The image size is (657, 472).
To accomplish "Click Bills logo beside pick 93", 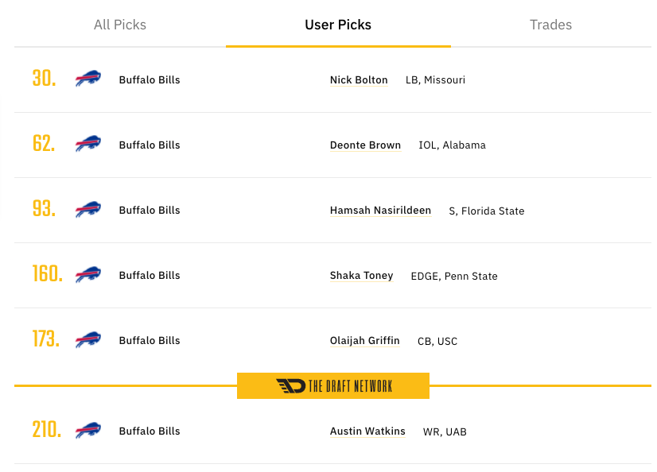I will [x=88, y=209].
